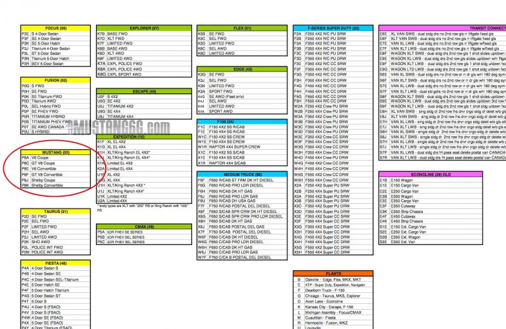This screenshot has height=329, width=506.
Task: Select the Oakville - Edge, Flex, MKX, MKT row
Action: click(333, 279)
